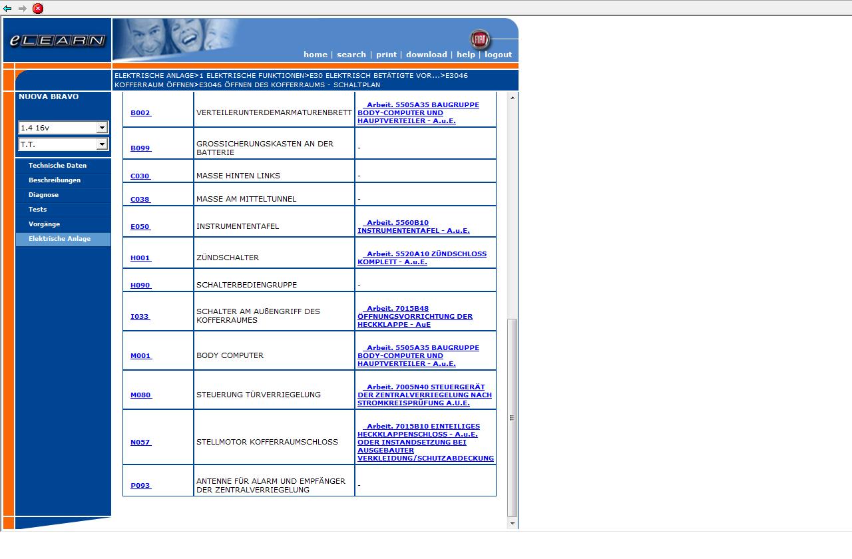This screenshot has height=559, width=852.
Task: Click the grey forward arrow icon
Action: [23, 9]
